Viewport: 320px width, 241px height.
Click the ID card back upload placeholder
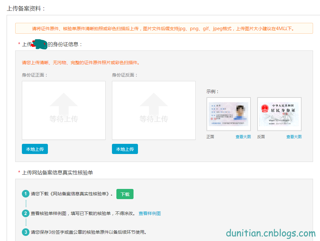click(154, 110)
